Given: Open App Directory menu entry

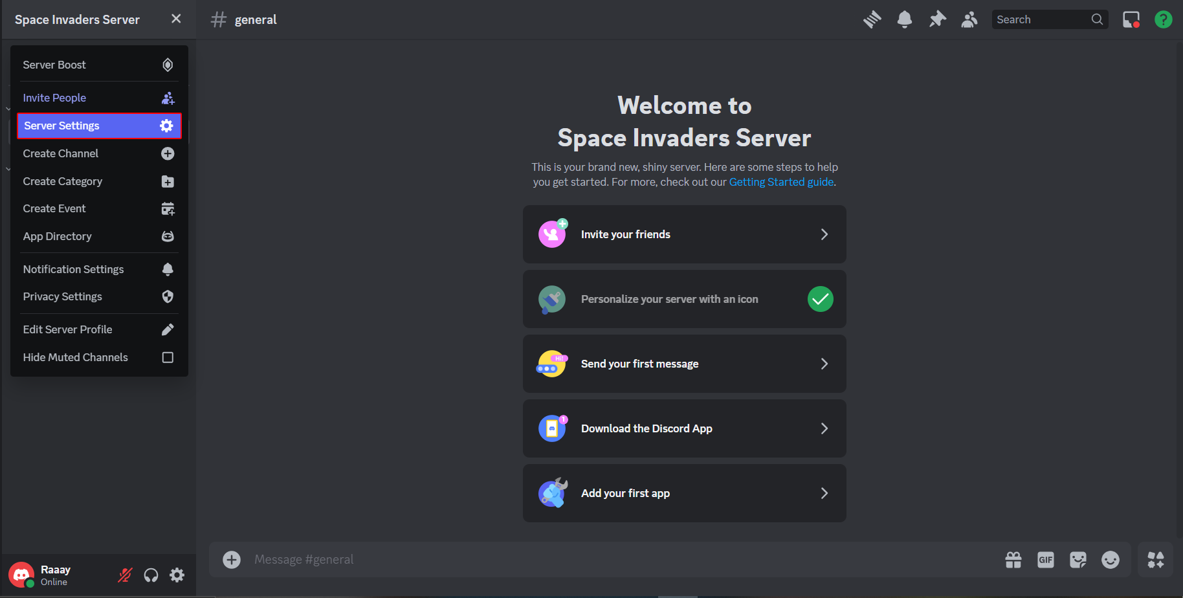Looking at the screenshot, I should [99, 236].
